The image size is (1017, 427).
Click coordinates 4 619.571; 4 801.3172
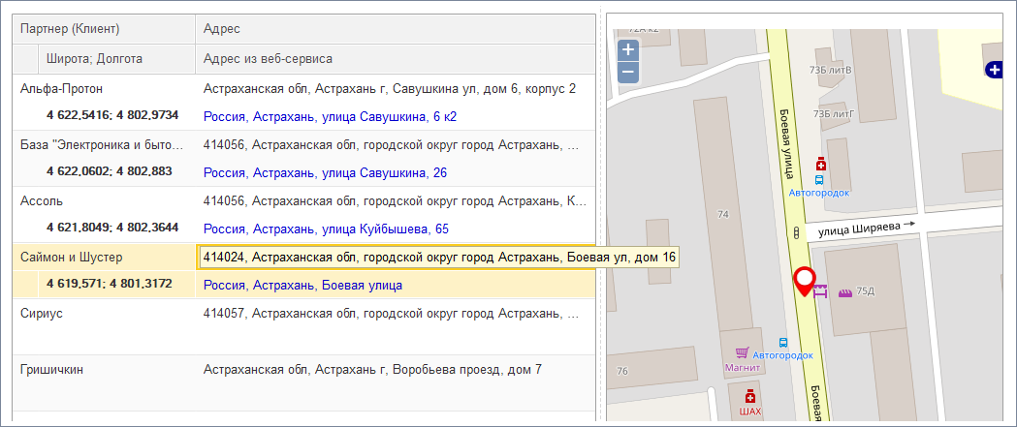tap(110, 283)
